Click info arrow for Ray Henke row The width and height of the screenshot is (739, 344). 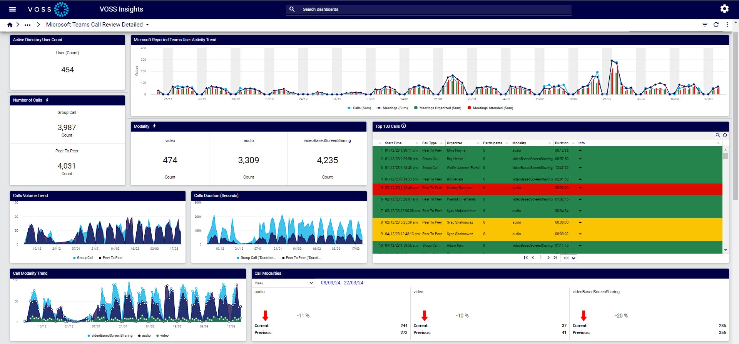580,159
